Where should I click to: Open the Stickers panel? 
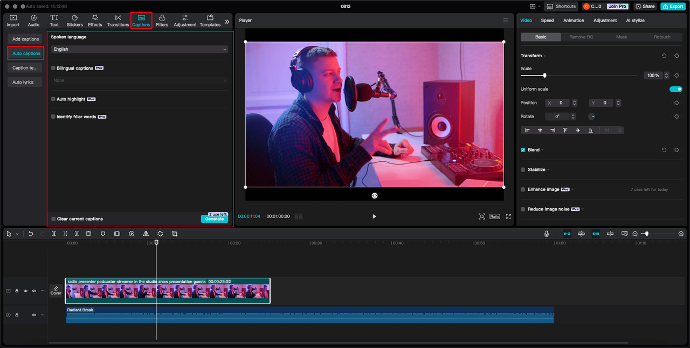tap(74, 21)
